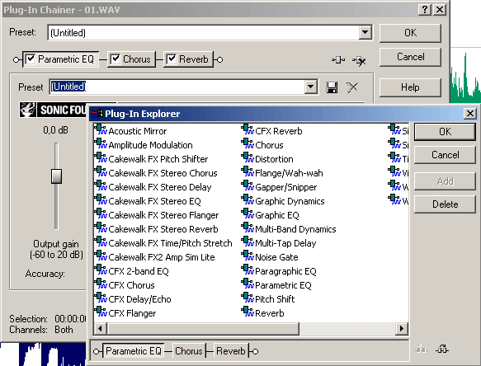Switch to Chorus in Chainer chain
Screen dimensions: 481x366
[x=137, y=59]
